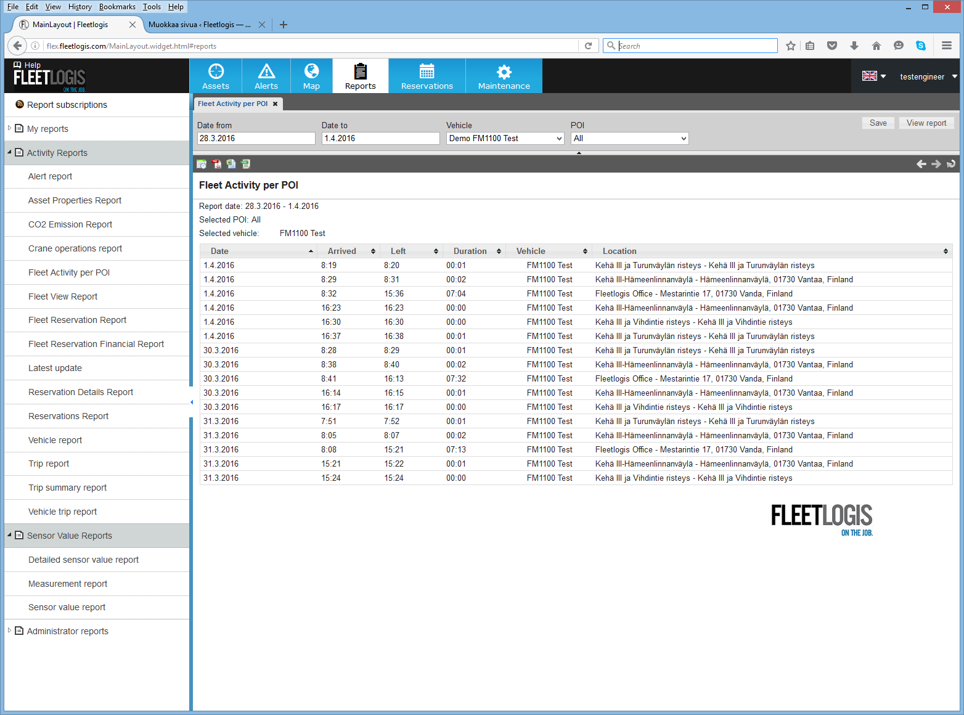
Task: Sort the table by Date column
Action: [259, 251]
